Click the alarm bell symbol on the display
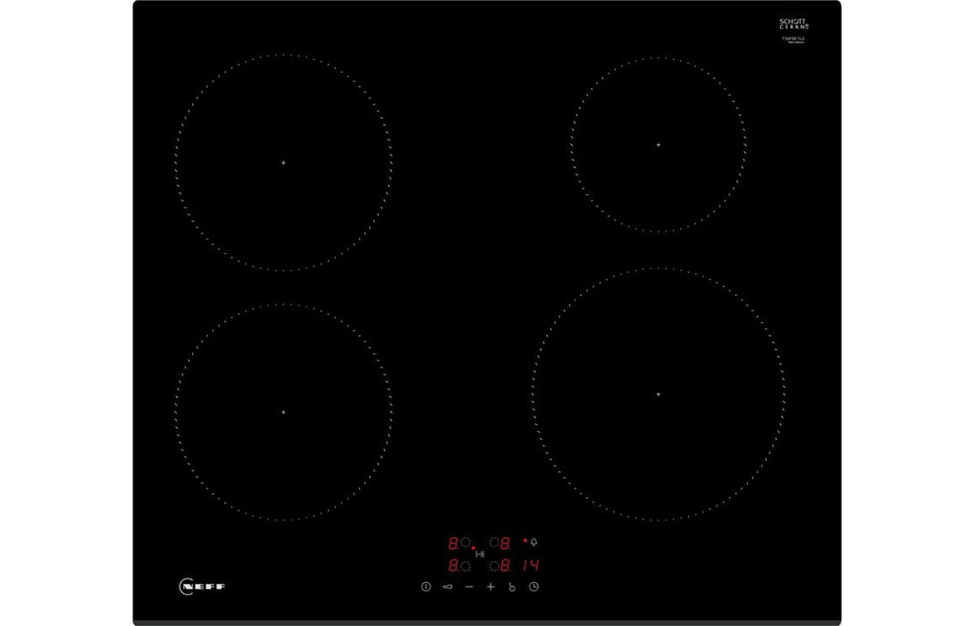The image size is (975, 626). [x=533, y=543]
